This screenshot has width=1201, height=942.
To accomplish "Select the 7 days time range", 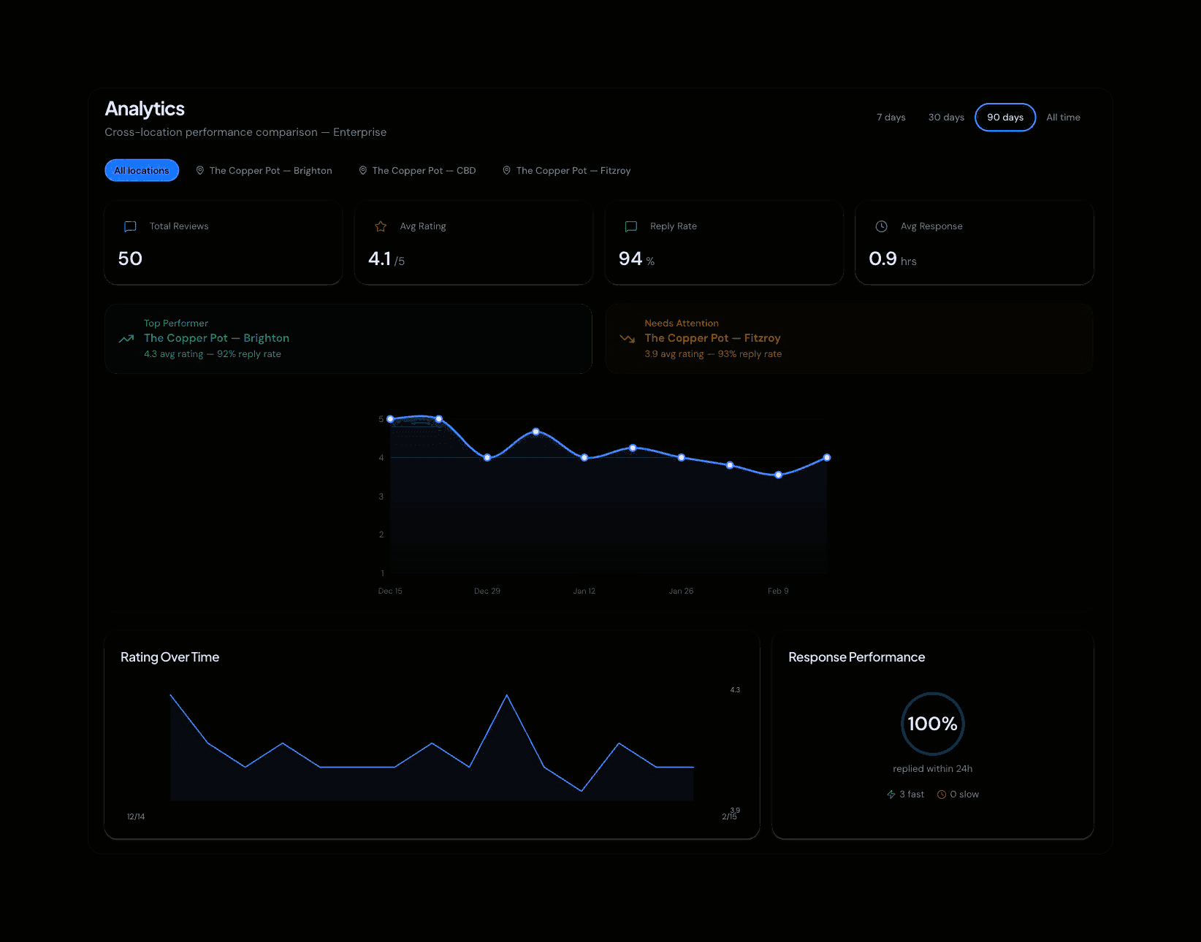I will pyautogui.click(x=891, y=117).
